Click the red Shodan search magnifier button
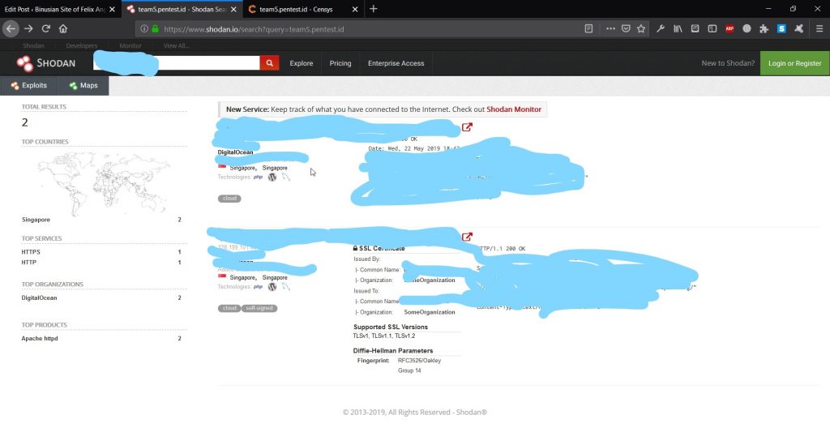 (269, 63)
